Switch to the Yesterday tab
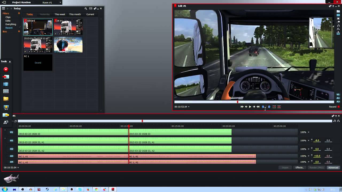Viewport: 342px width, 192px height. [45, 14]
